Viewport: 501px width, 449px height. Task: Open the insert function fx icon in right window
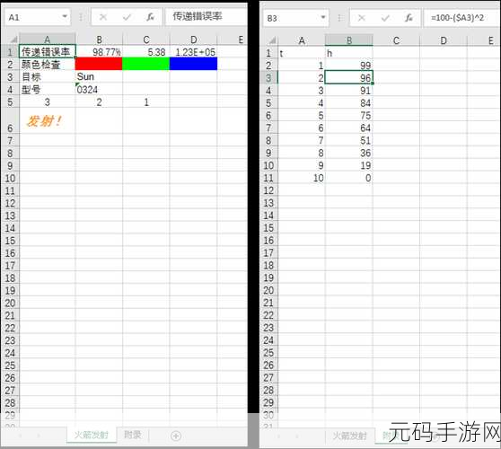[x=409, y=18]
